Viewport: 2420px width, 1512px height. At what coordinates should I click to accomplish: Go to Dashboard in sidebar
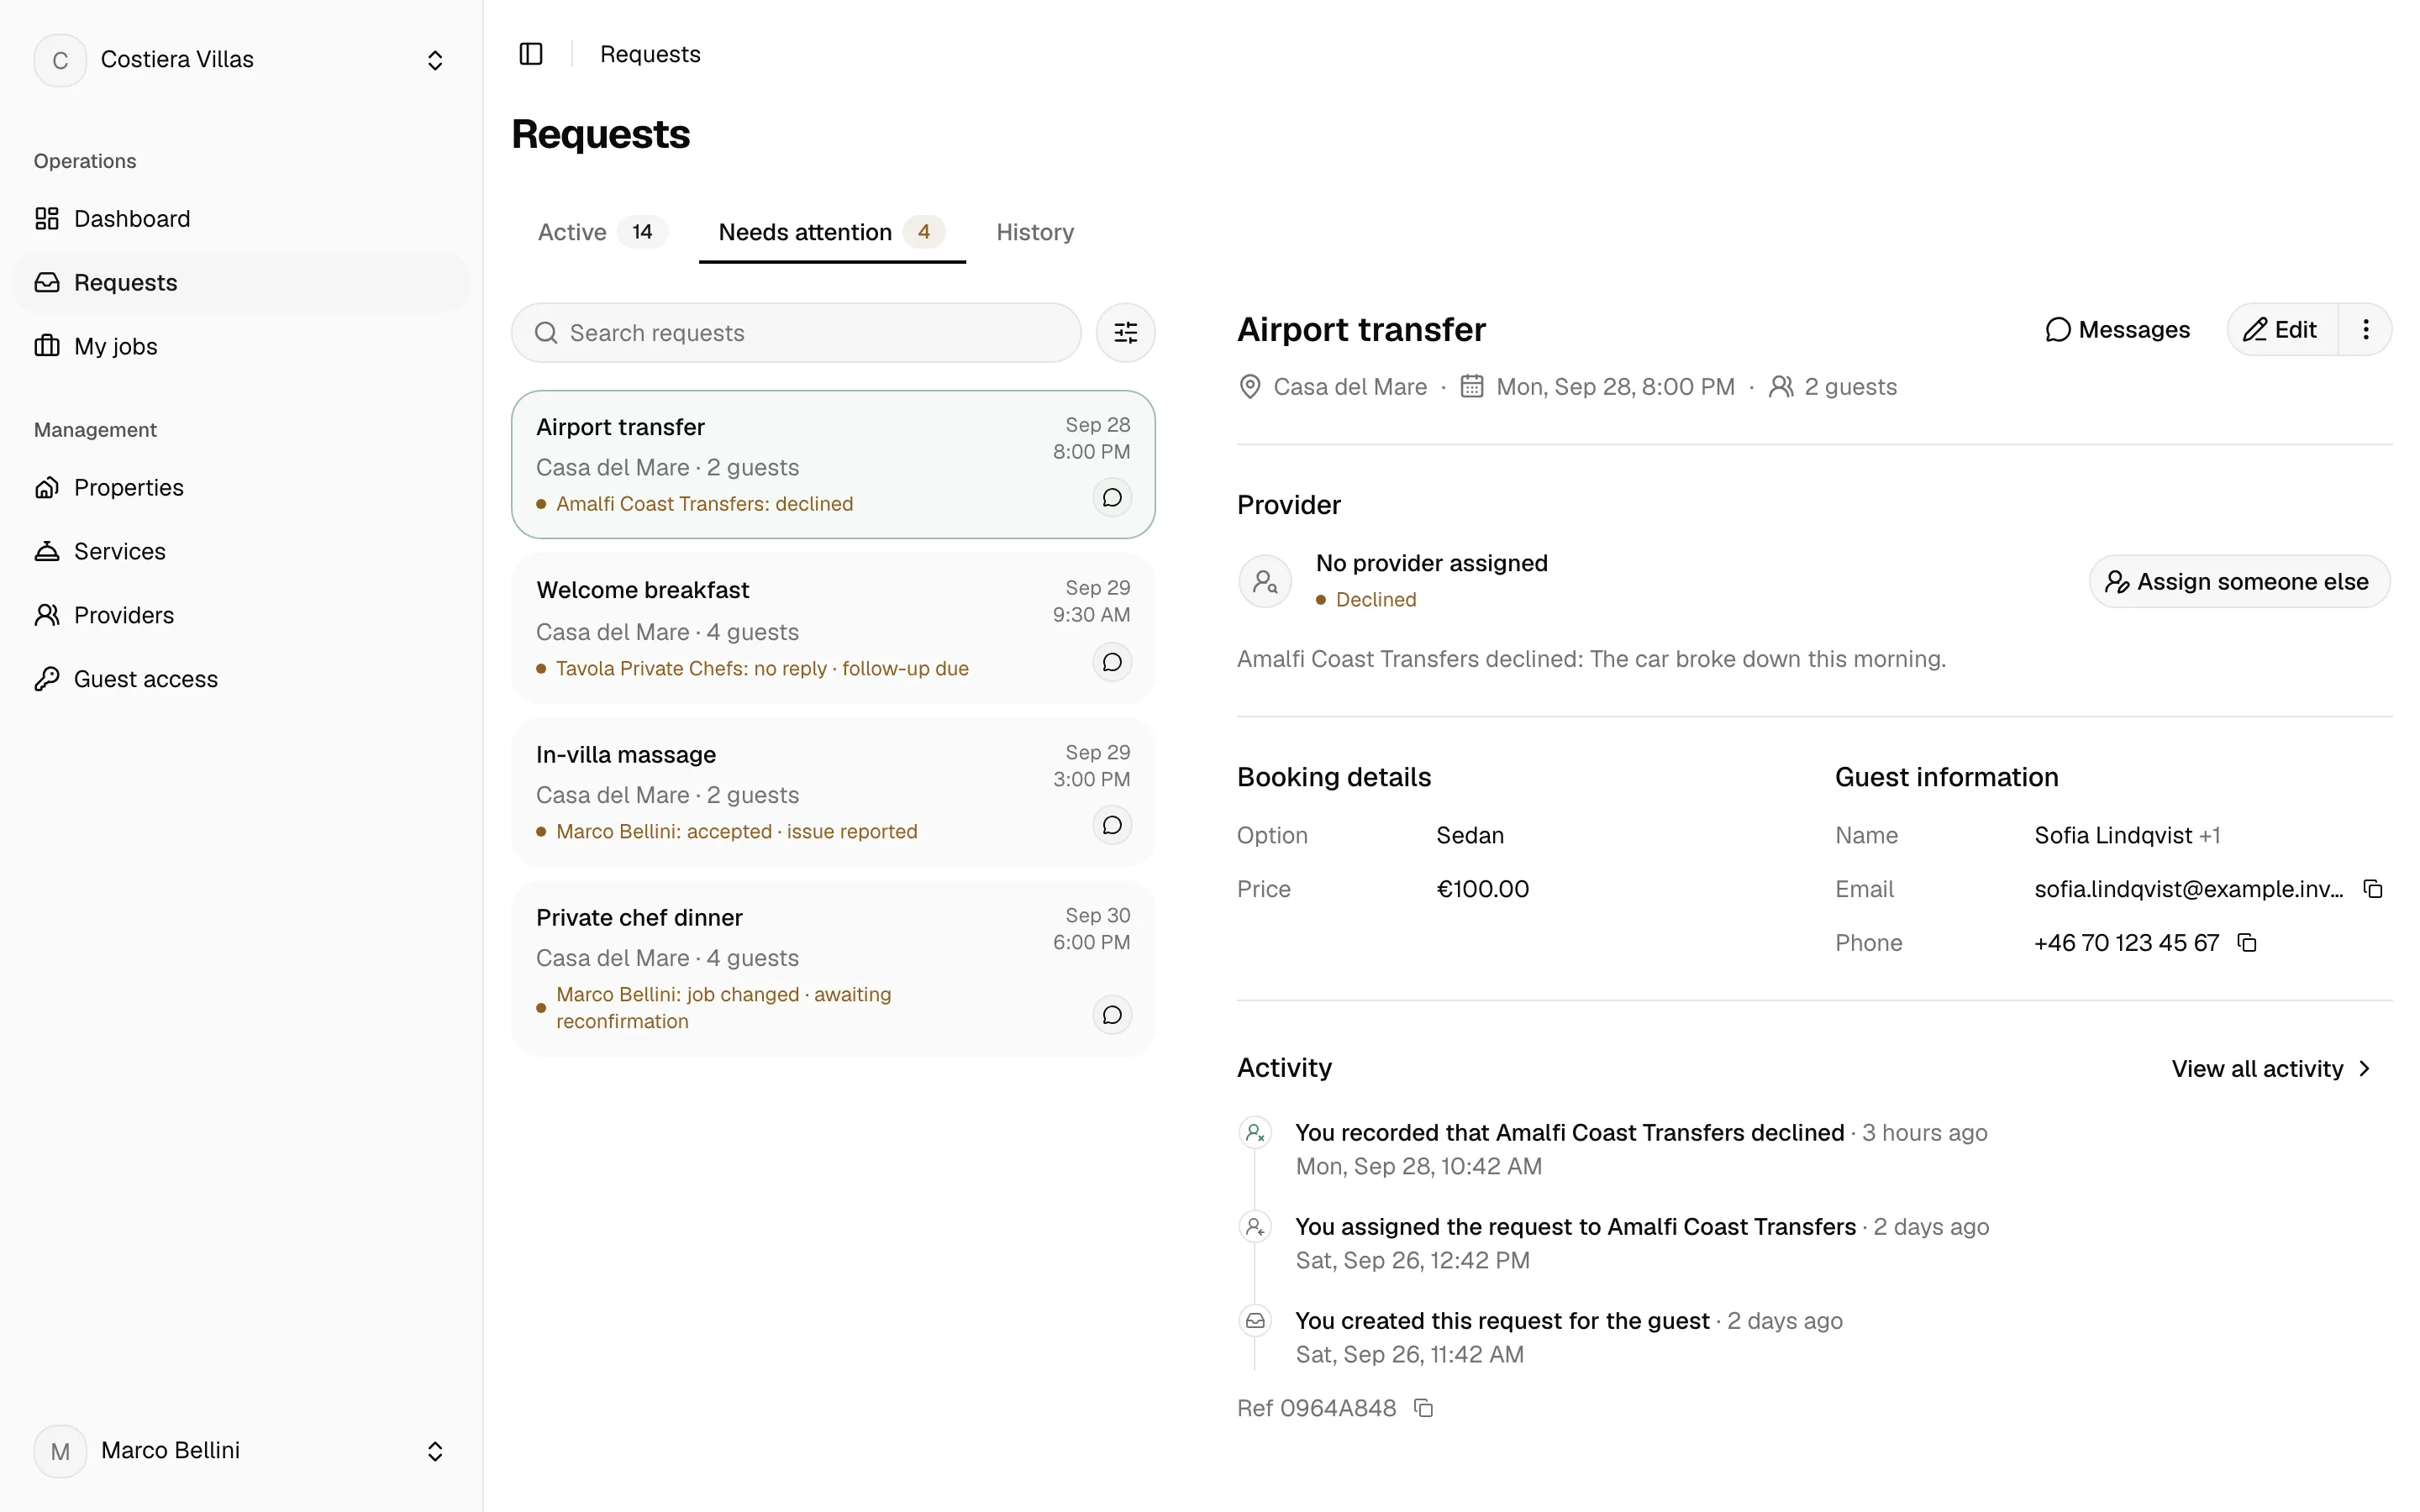click(241, 219)
